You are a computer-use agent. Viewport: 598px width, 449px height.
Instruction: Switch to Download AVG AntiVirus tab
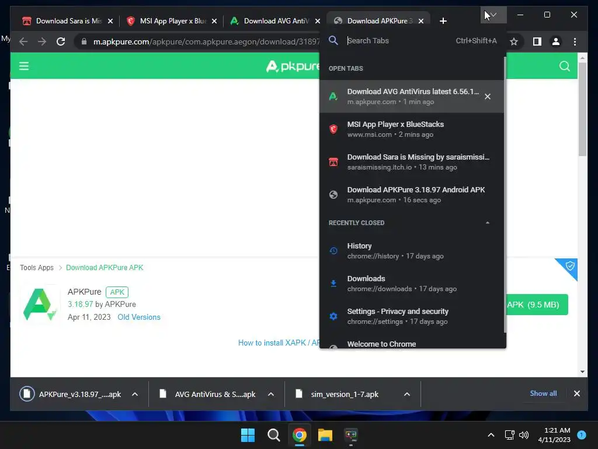pyautogui.click(x=276, y=21)
